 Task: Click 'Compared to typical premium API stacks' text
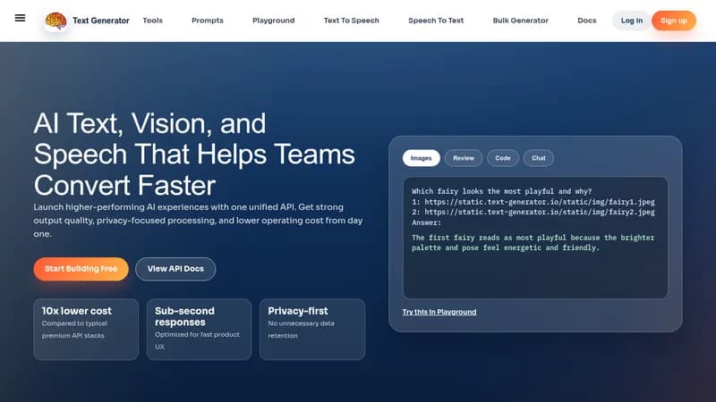click(74, 329)
